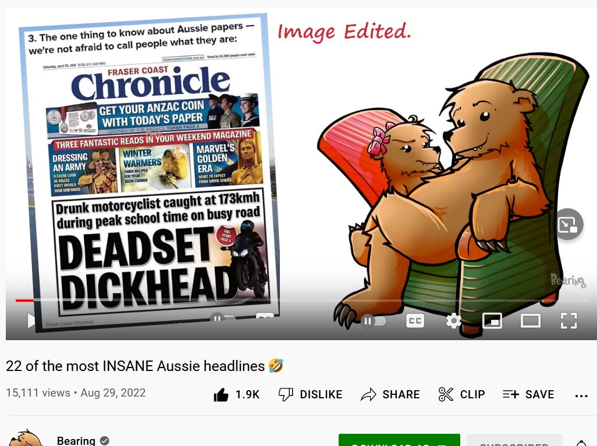Switch to theater mode
The image size is (597, 446).
[530, 321]
